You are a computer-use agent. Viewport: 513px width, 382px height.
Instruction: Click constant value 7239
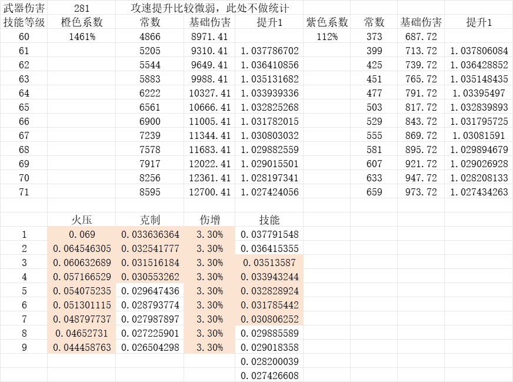coord(150,135)
